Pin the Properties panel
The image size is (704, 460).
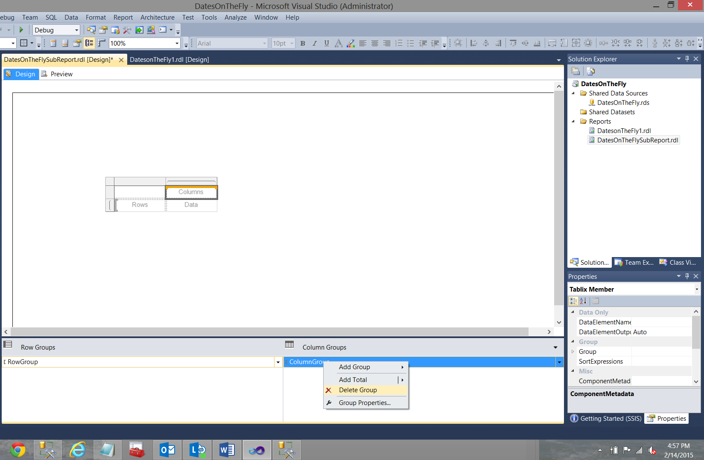point(687,276)
